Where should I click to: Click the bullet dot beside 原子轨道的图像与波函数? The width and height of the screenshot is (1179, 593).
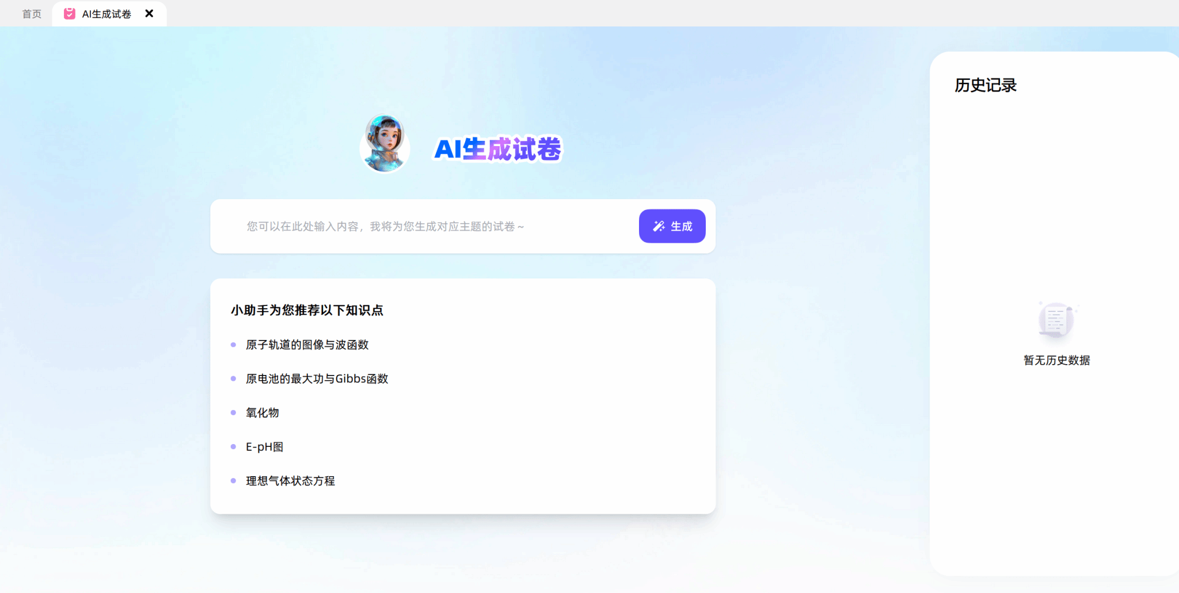[x=233, y=345]
